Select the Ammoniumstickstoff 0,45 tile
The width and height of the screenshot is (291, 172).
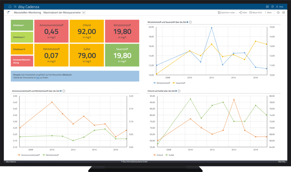(51, 31)
